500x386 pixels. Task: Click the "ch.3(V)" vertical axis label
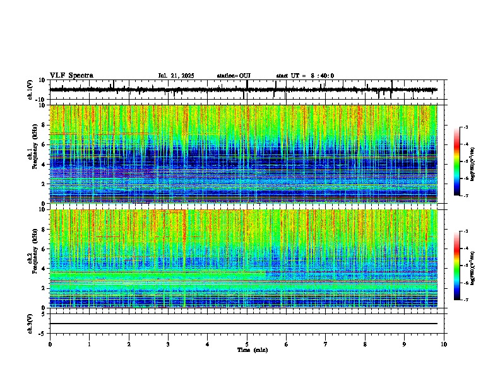(30, 324)
